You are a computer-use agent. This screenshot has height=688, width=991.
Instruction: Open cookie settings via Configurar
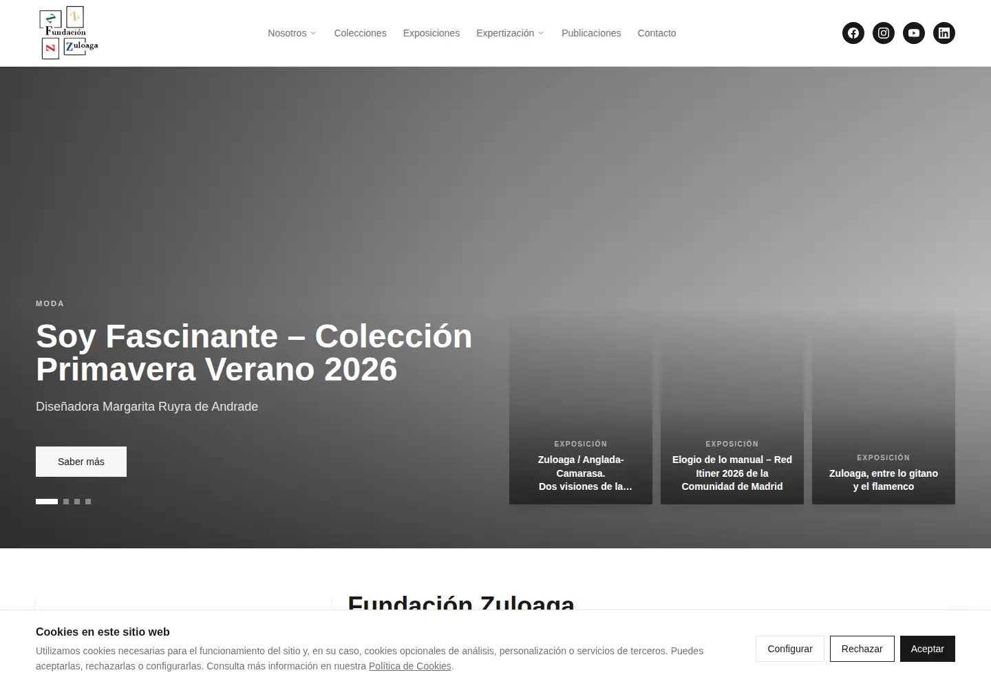pyautogui.click(x=790, y=649)
